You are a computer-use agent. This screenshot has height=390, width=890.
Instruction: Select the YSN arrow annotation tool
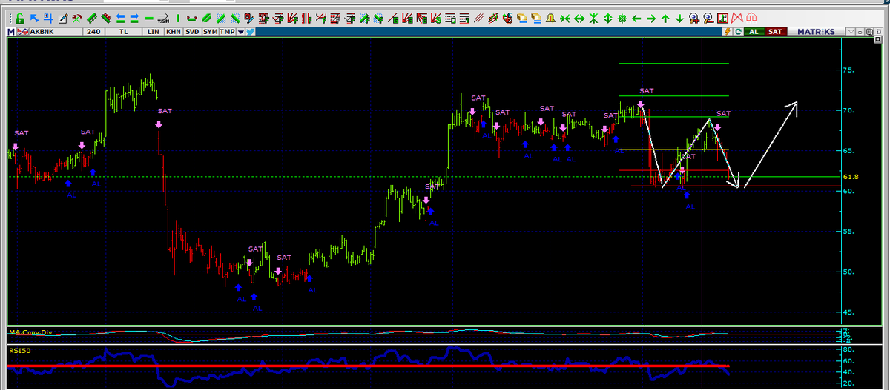tap(163, 19)
